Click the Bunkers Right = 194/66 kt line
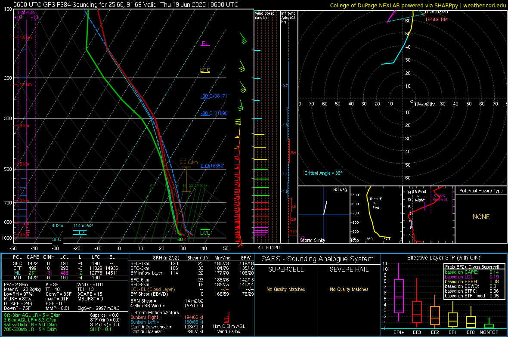 (x=167, y=317)
